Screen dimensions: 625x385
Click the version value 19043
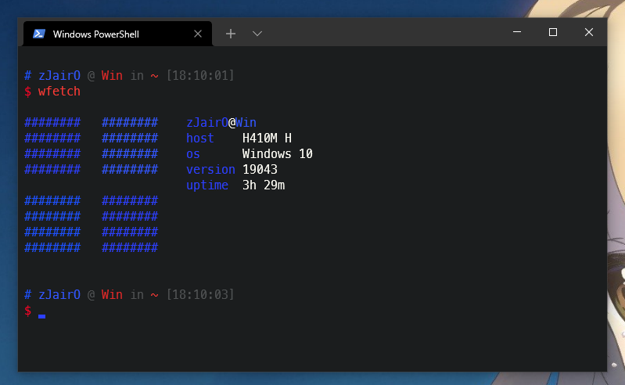tap(260, 169)
